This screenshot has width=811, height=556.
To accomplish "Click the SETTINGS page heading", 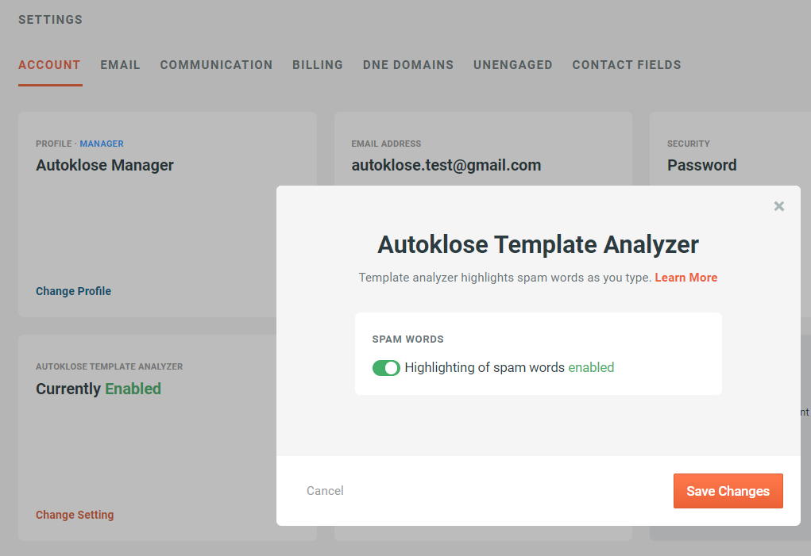I will click(x=50, y=19).
